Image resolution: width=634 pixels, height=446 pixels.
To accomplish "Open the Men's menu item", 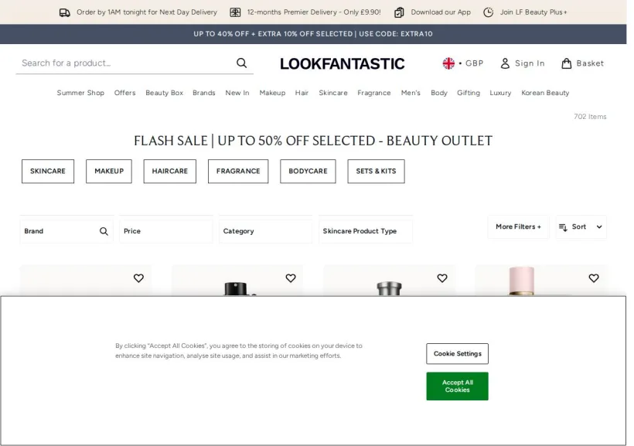I will click(x=411, y=93).
